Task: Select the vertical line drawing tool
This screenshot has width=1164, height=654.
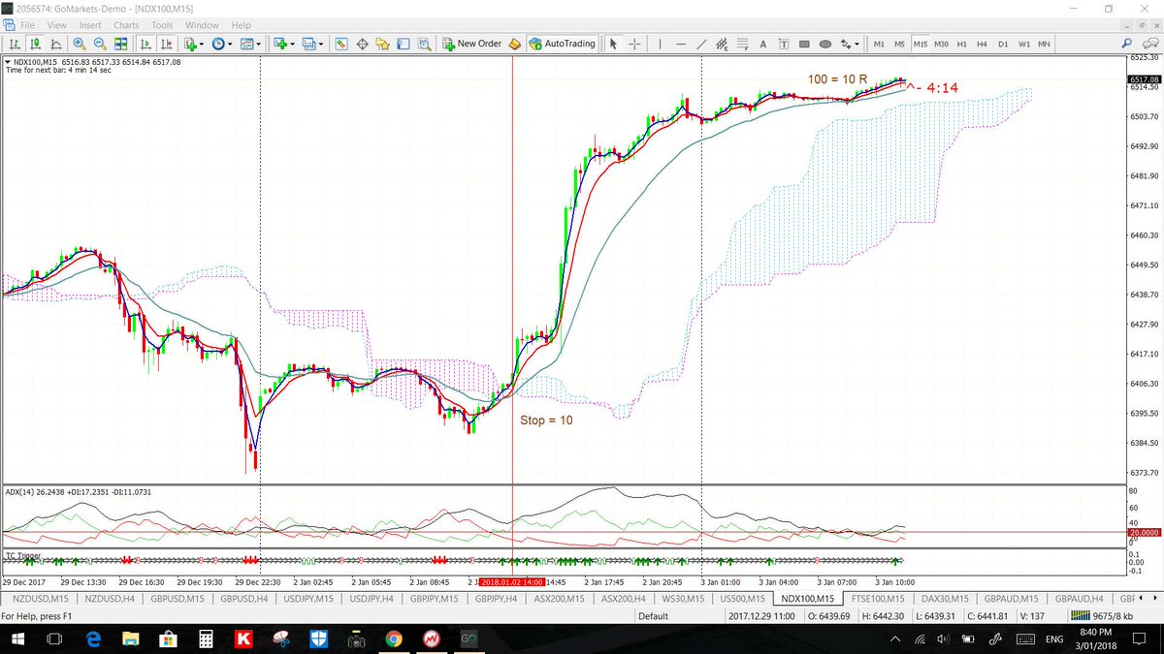Action: [661, 44]
